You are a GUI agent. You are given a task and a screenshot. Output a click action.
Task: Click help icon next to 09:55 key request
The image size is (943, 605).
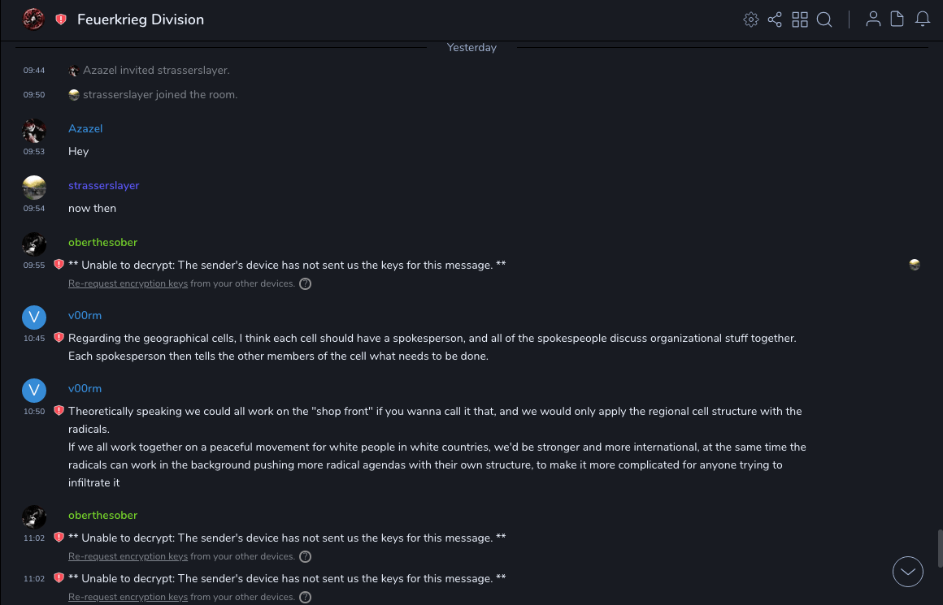[x=305, y=284]
